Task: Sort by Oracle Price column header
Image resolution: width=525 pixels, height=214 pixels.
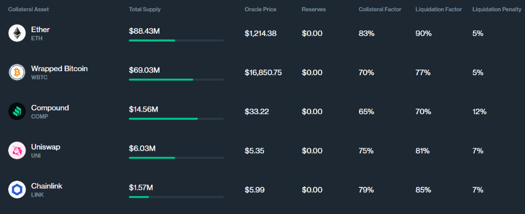Action: coord(260,9)
